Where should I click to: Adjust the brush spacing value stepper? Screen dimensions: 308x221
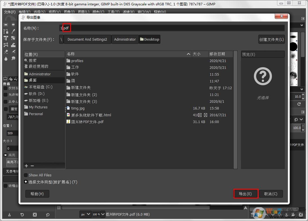303,96
